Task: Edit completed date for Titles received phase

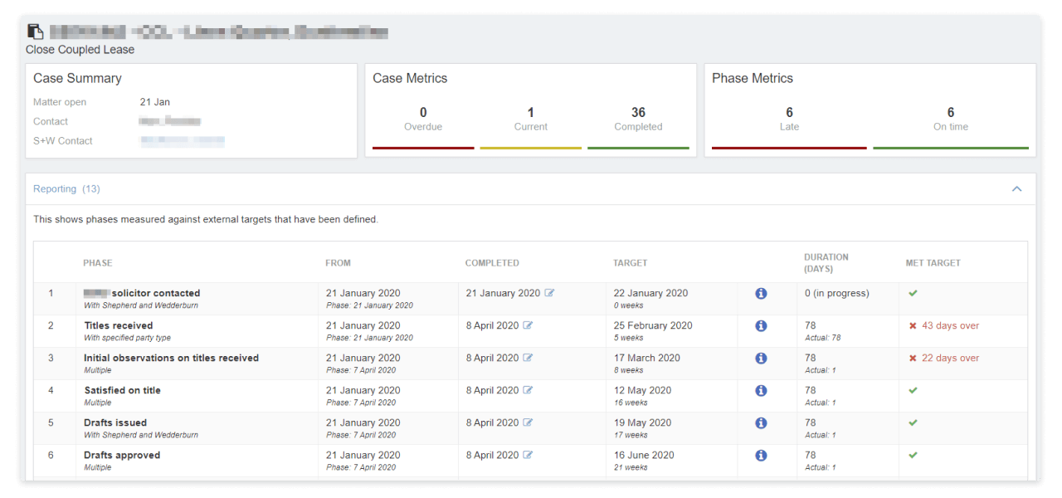Action: pos(528,326)
